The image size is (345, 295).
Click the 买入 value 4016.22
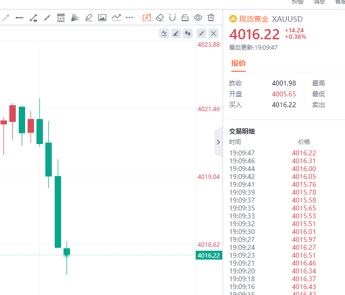pyautogui.click(x=284, y=105)
